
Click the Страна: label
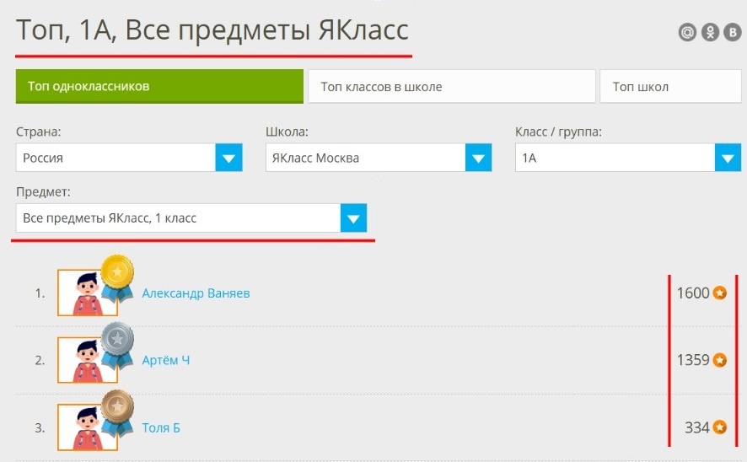click(x=39, y=132)
